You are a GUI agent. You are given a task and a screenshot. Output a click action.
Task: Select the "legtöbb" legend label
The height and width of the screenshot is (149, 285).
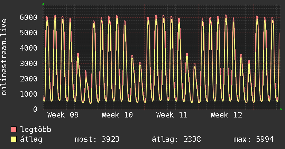click(36, 130)
